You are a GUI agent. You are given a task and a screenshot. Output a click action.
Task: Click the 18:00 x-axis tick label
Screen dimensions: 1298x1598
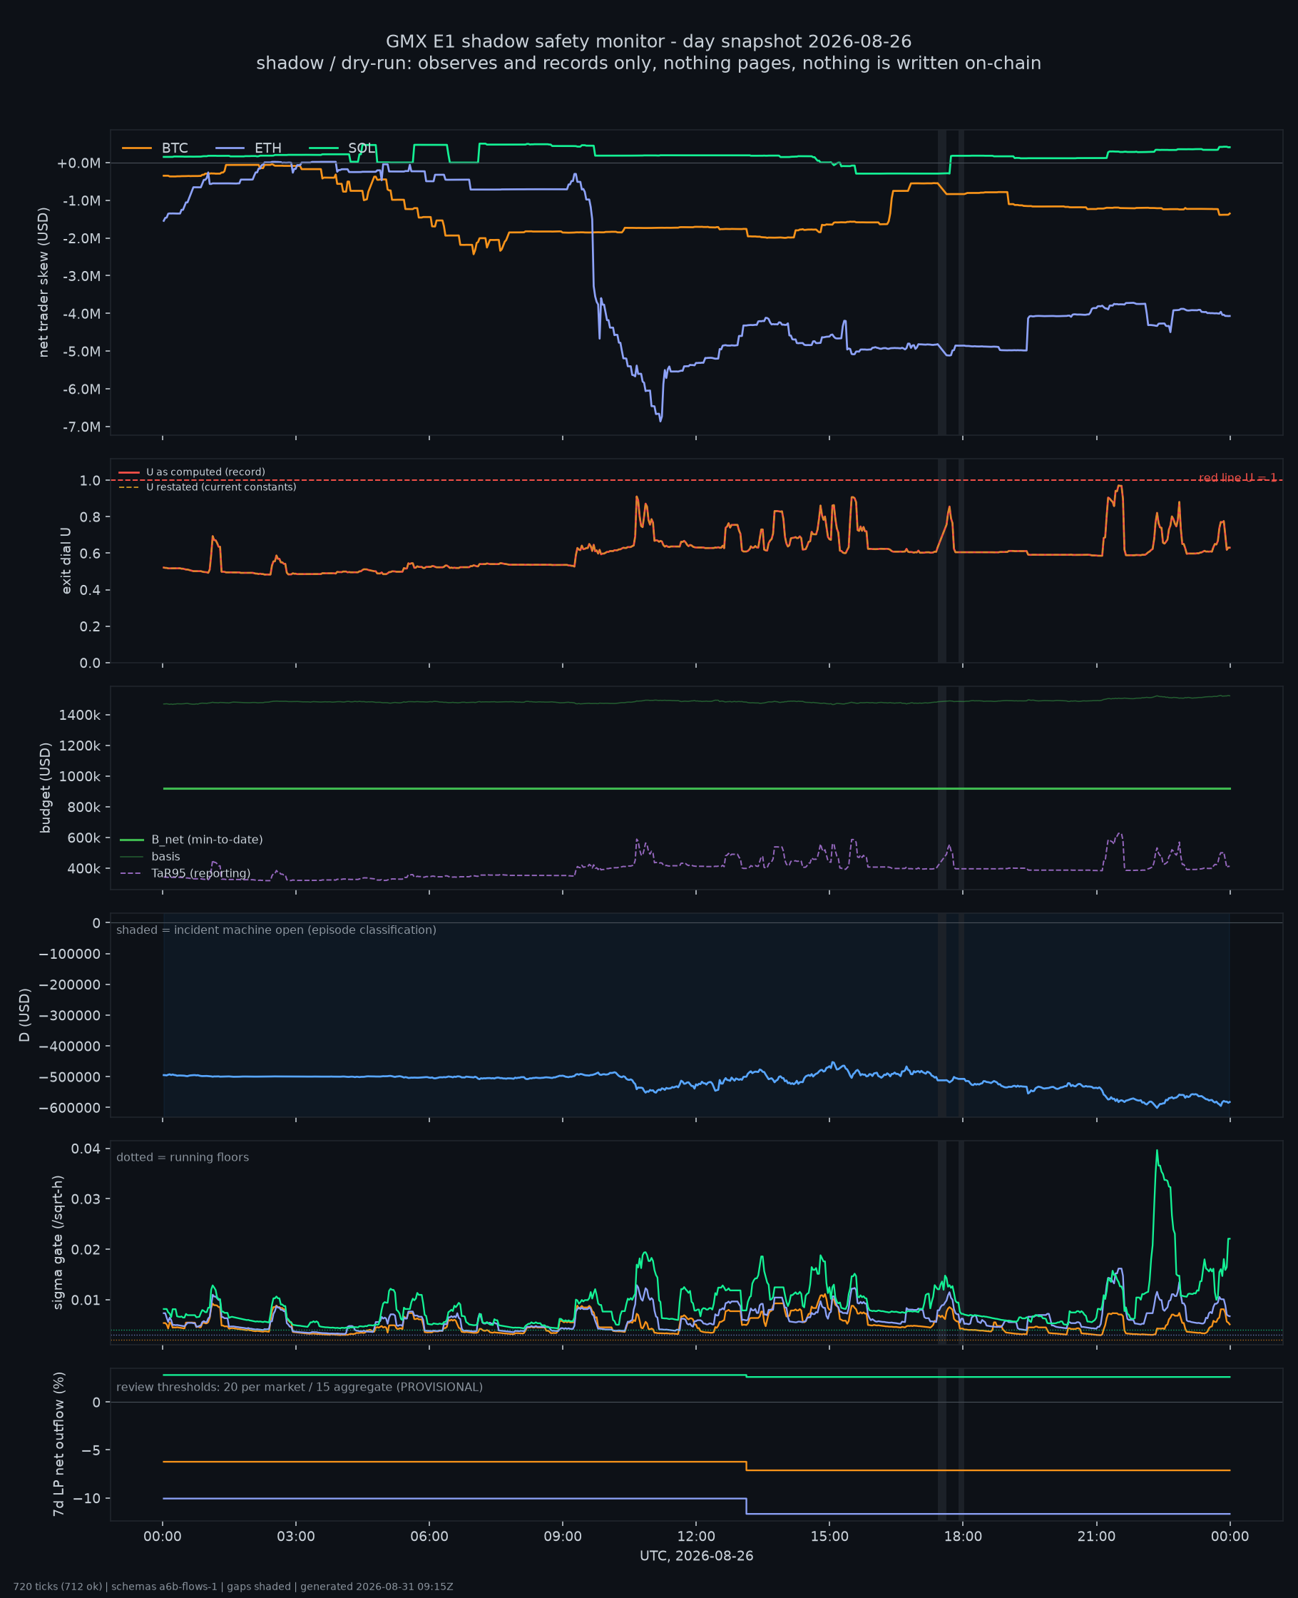[963, 1537]
